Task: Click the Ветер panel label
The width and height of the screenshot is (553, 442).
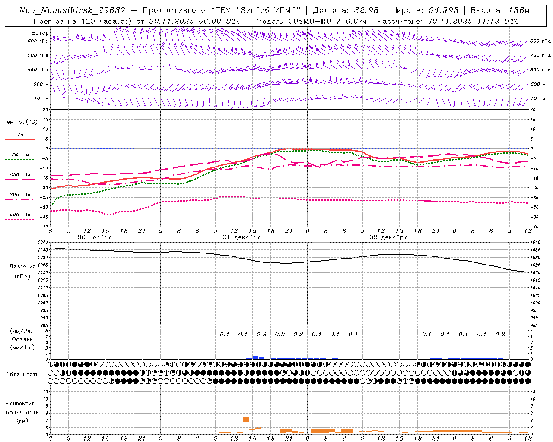Action: 40,33
